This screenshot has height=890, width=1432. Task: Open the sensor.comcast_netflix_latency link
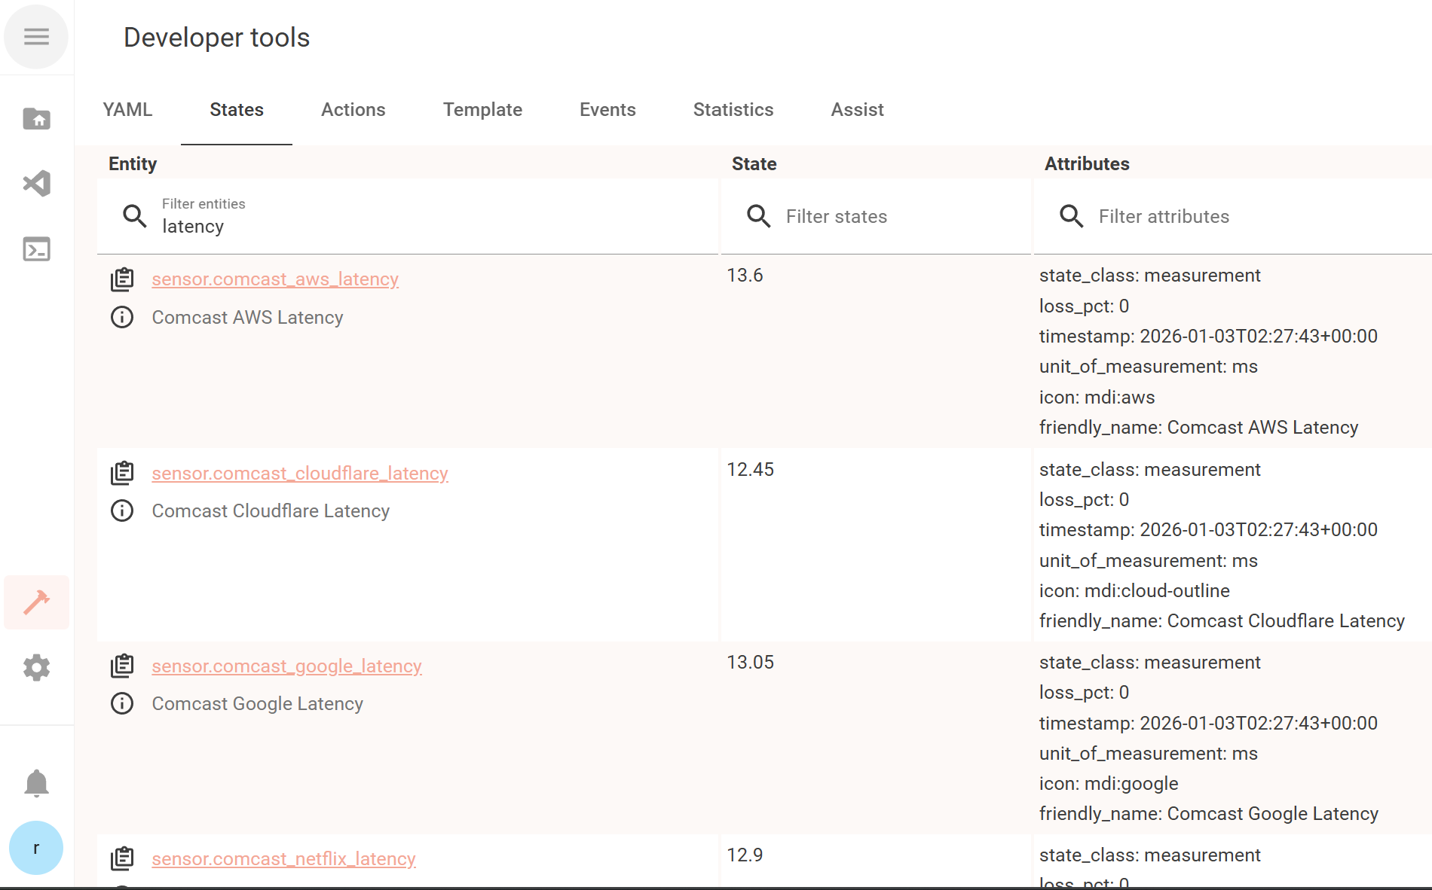tap(283, 858)
